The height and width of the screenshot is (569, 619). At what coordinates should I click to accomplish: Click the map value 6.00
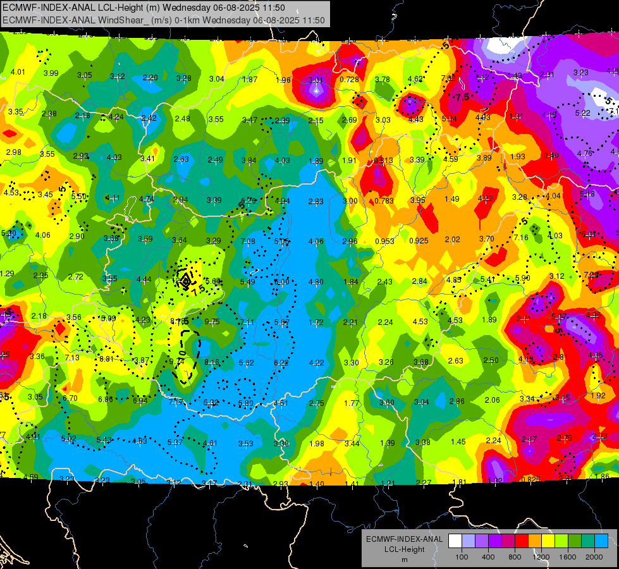282,281
